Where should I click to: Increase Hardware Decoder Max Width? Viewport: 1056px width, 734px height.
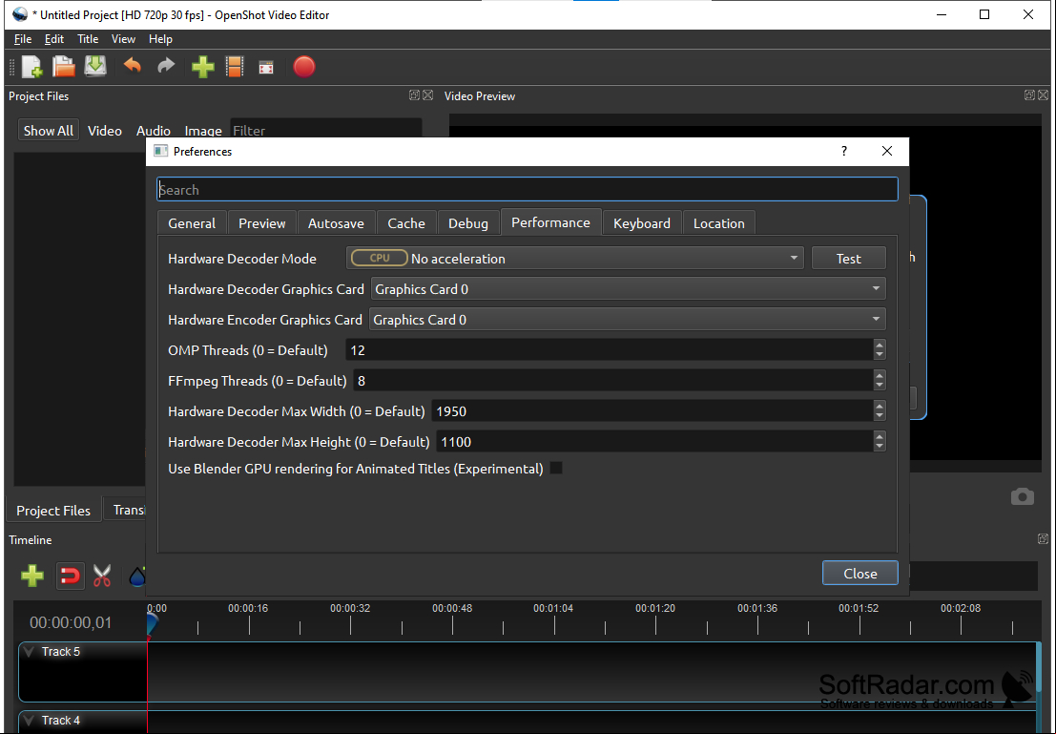point(879,406)
